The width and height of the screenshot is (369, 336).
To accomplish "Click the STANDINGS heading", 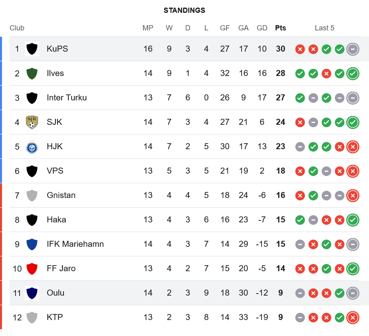I will tap(184, 10).
